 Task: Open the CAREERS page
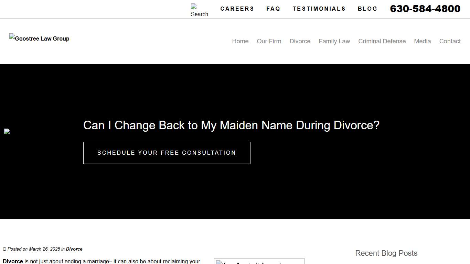click(237, 9)
